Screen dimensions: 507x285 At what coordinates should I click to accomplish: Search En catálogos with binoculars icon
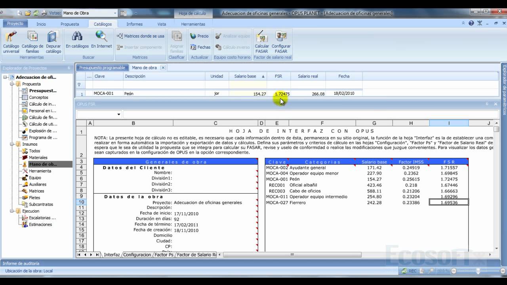[77, 40]
